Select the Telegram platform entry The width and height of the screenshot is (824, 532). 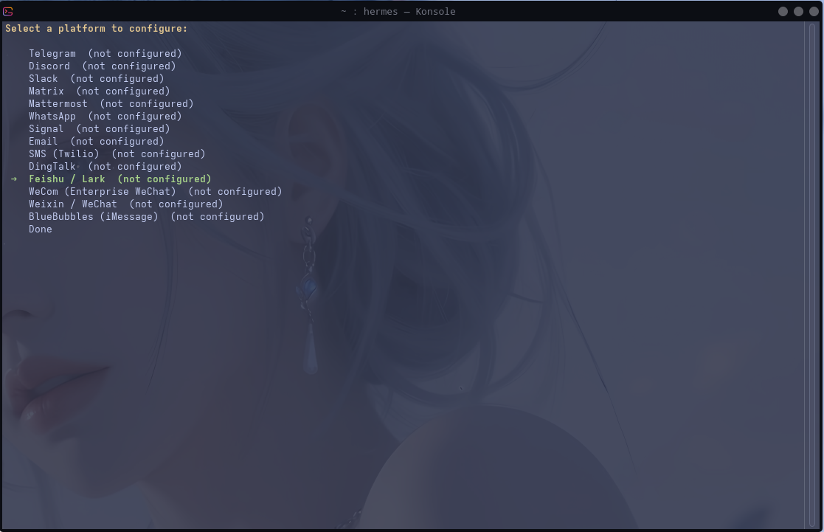(52, 54)
